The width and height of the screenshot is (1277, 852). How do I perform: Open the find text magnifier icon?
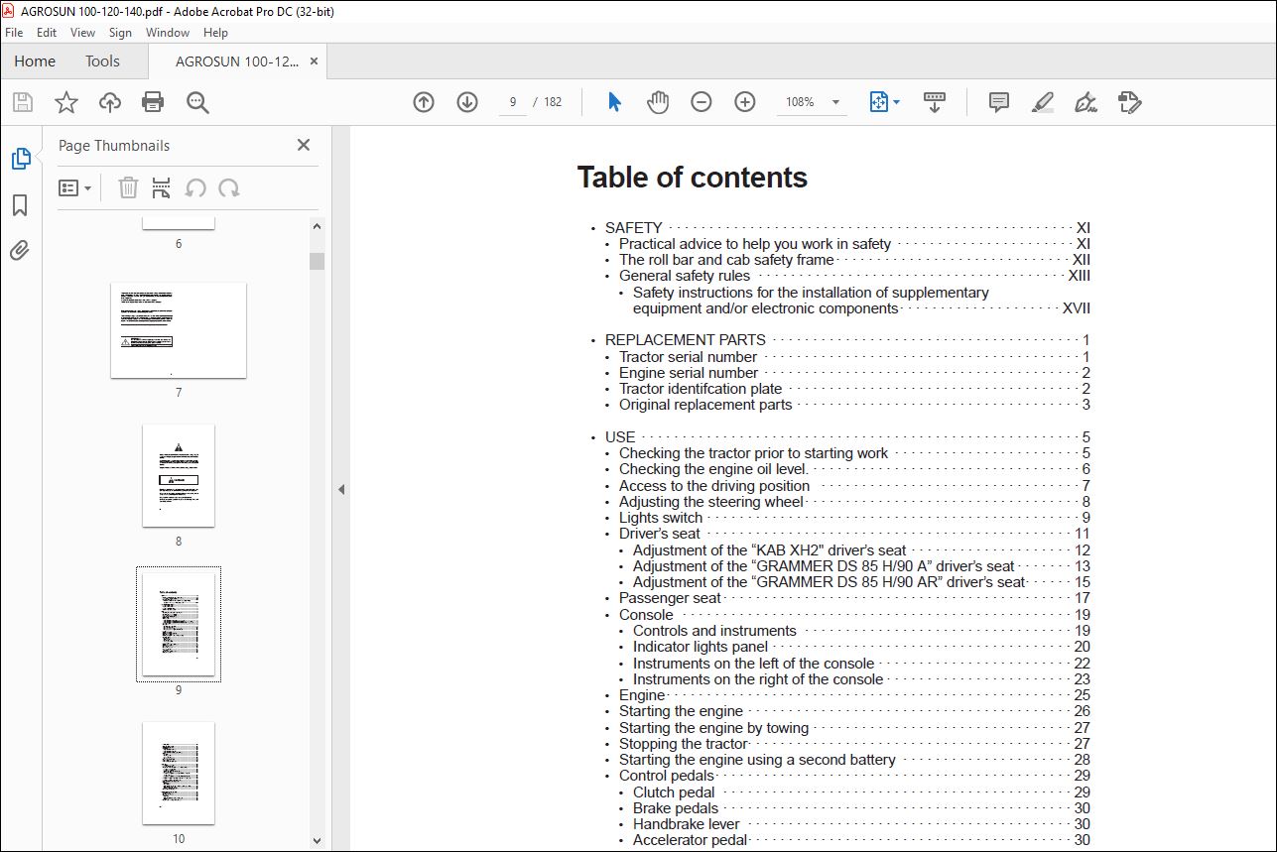(x=196, y=102)
